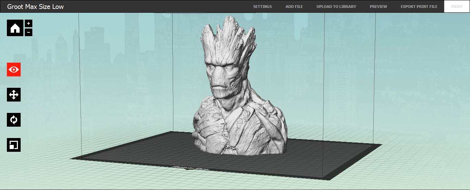Click the Home view icon
Image resolution: width=470 pixels, height=190 pixels.
[x=15, y=28]
